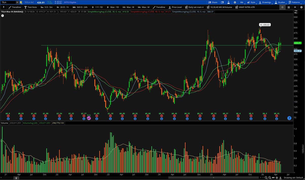Viewport: 305px width, 180px height.
Task: Switch to 20 D : 1h timeframe
Action: (x=63, y=7)
